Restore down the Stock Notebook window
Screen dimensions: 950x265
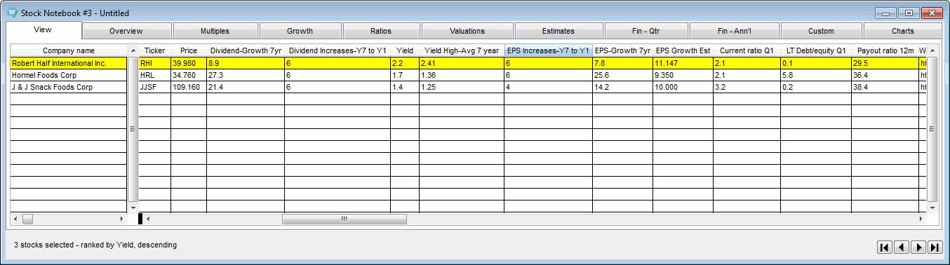click(x=909, y=13)
